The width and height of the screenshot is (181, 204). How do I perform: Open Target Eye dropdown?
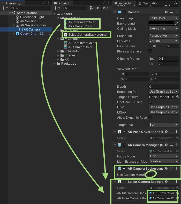pos(163,125)
